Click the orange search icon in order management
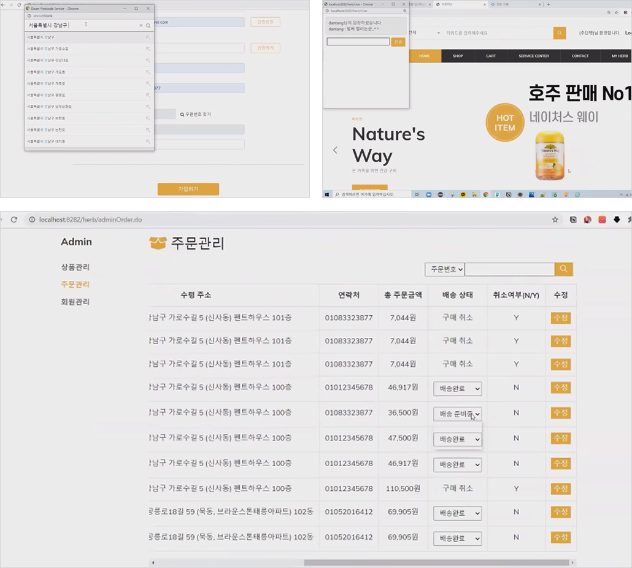This screenshot has height=568, width=632. [x=563, y=269]
